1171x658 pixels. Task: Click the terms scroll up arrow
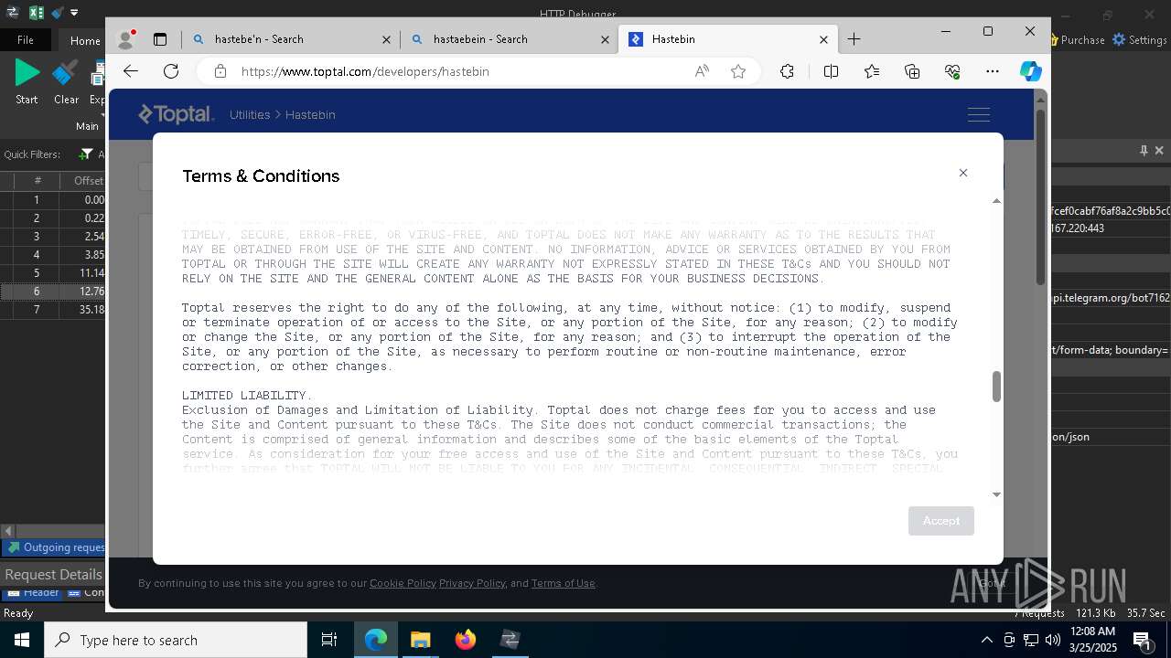pos(996,201)
